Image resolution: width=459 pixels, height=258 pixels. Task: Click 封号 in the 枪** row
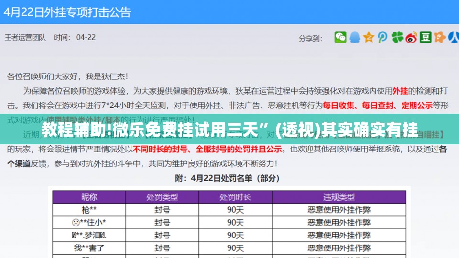click(162, 210)
